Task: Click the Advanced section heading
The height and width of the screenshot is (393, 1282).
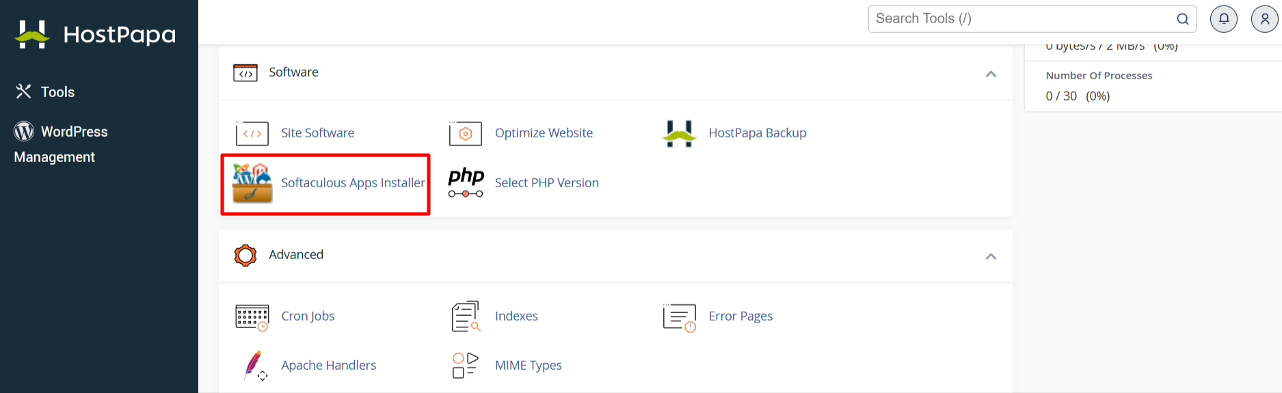Action: tap(296, 254)
